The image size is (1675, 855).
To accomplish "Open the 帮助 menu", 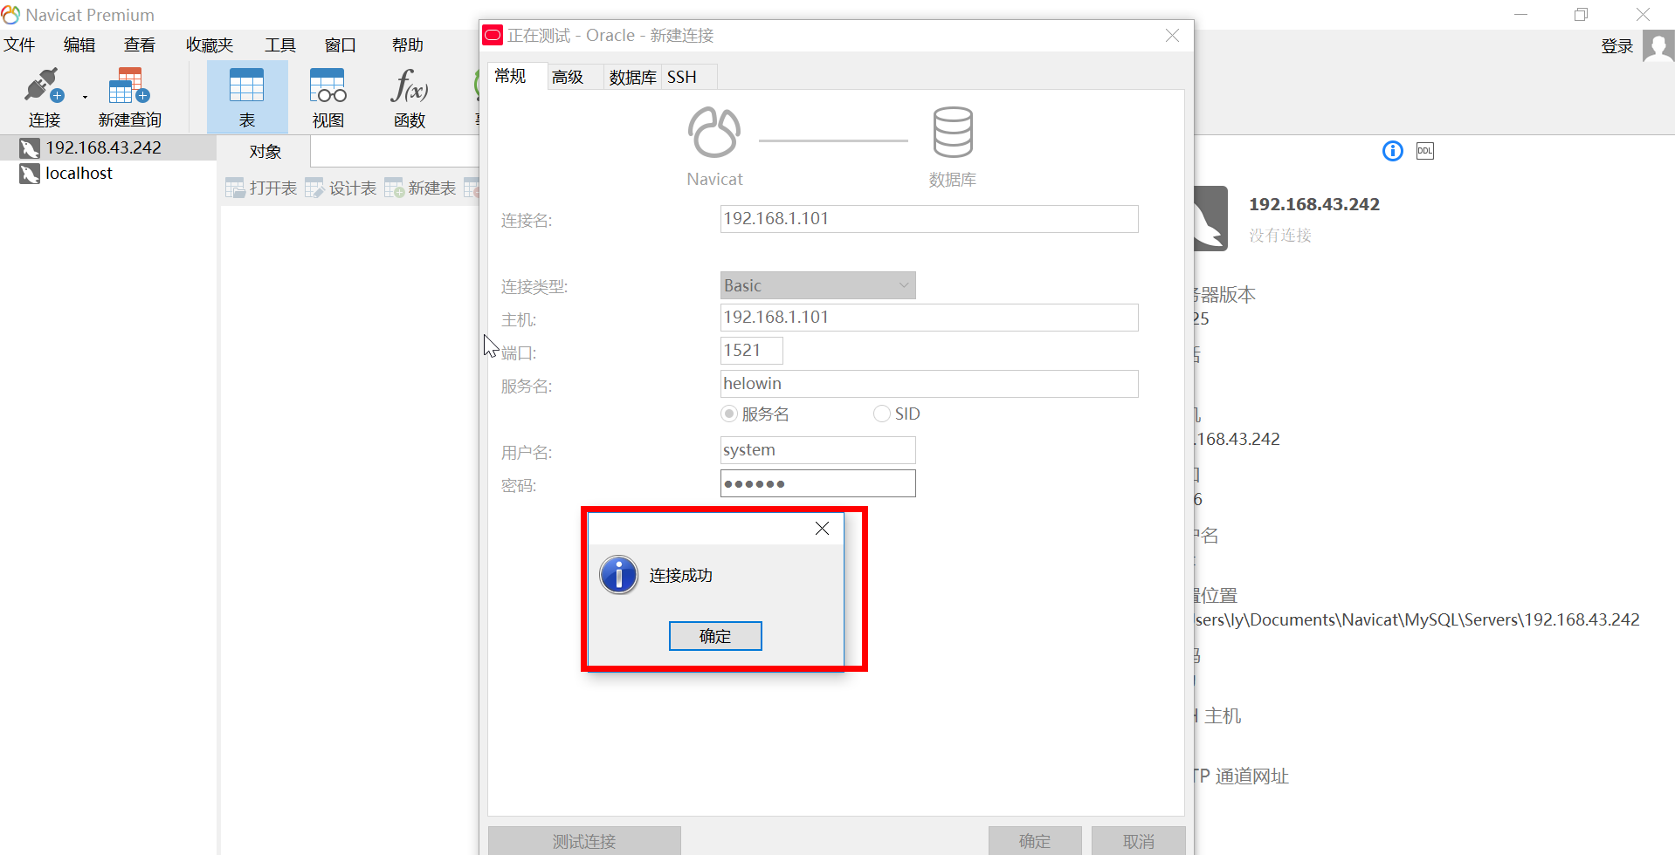I will coord(408,44).
